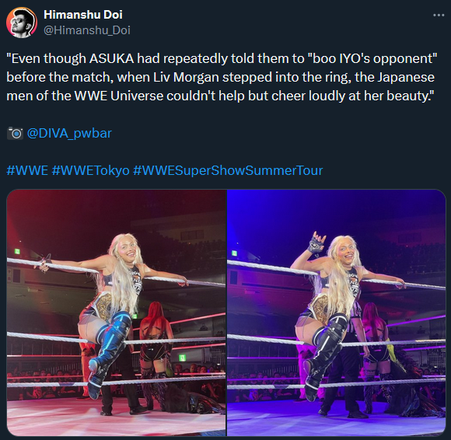Open the left red-lit ring photo
Screen dimensions: 451x440
pos(116,313)
